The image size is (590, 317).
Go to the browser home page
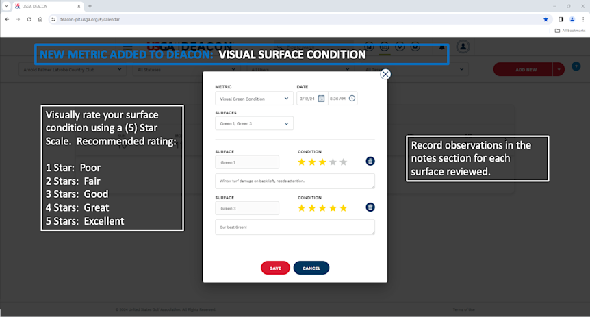click(x=40, y=19)
